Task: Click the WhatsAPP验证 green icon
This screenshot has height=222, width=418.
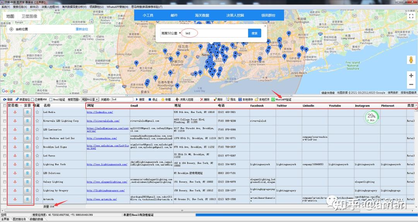Action: pyautogui.click(x=273, y=99)
